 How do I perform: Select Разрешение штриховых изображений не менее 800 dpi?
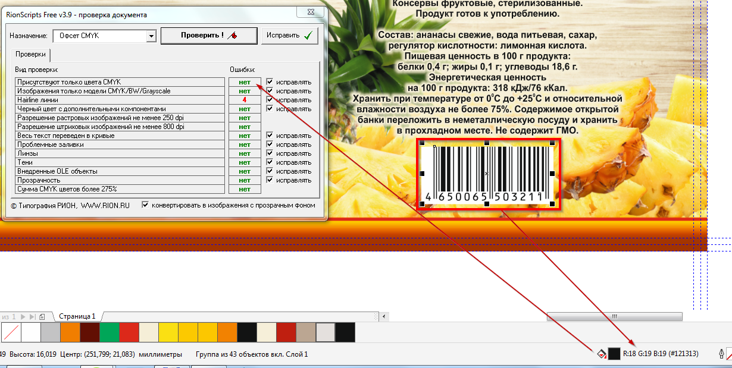pos(120,127)
